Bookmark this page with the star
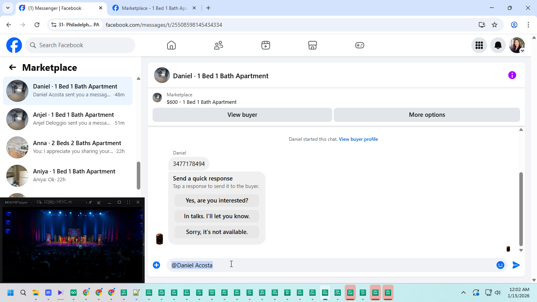The height and width of the screenshot is (302, 537). 495,25
